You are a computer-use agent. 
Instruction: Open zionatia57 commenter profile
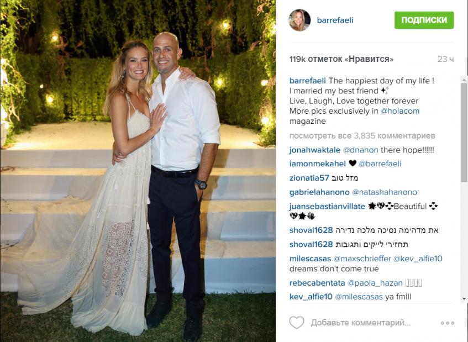pos(309,178)
